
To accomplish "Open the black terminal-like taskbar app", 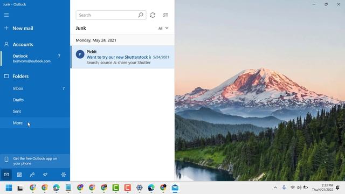I will [x=20, y=188].
